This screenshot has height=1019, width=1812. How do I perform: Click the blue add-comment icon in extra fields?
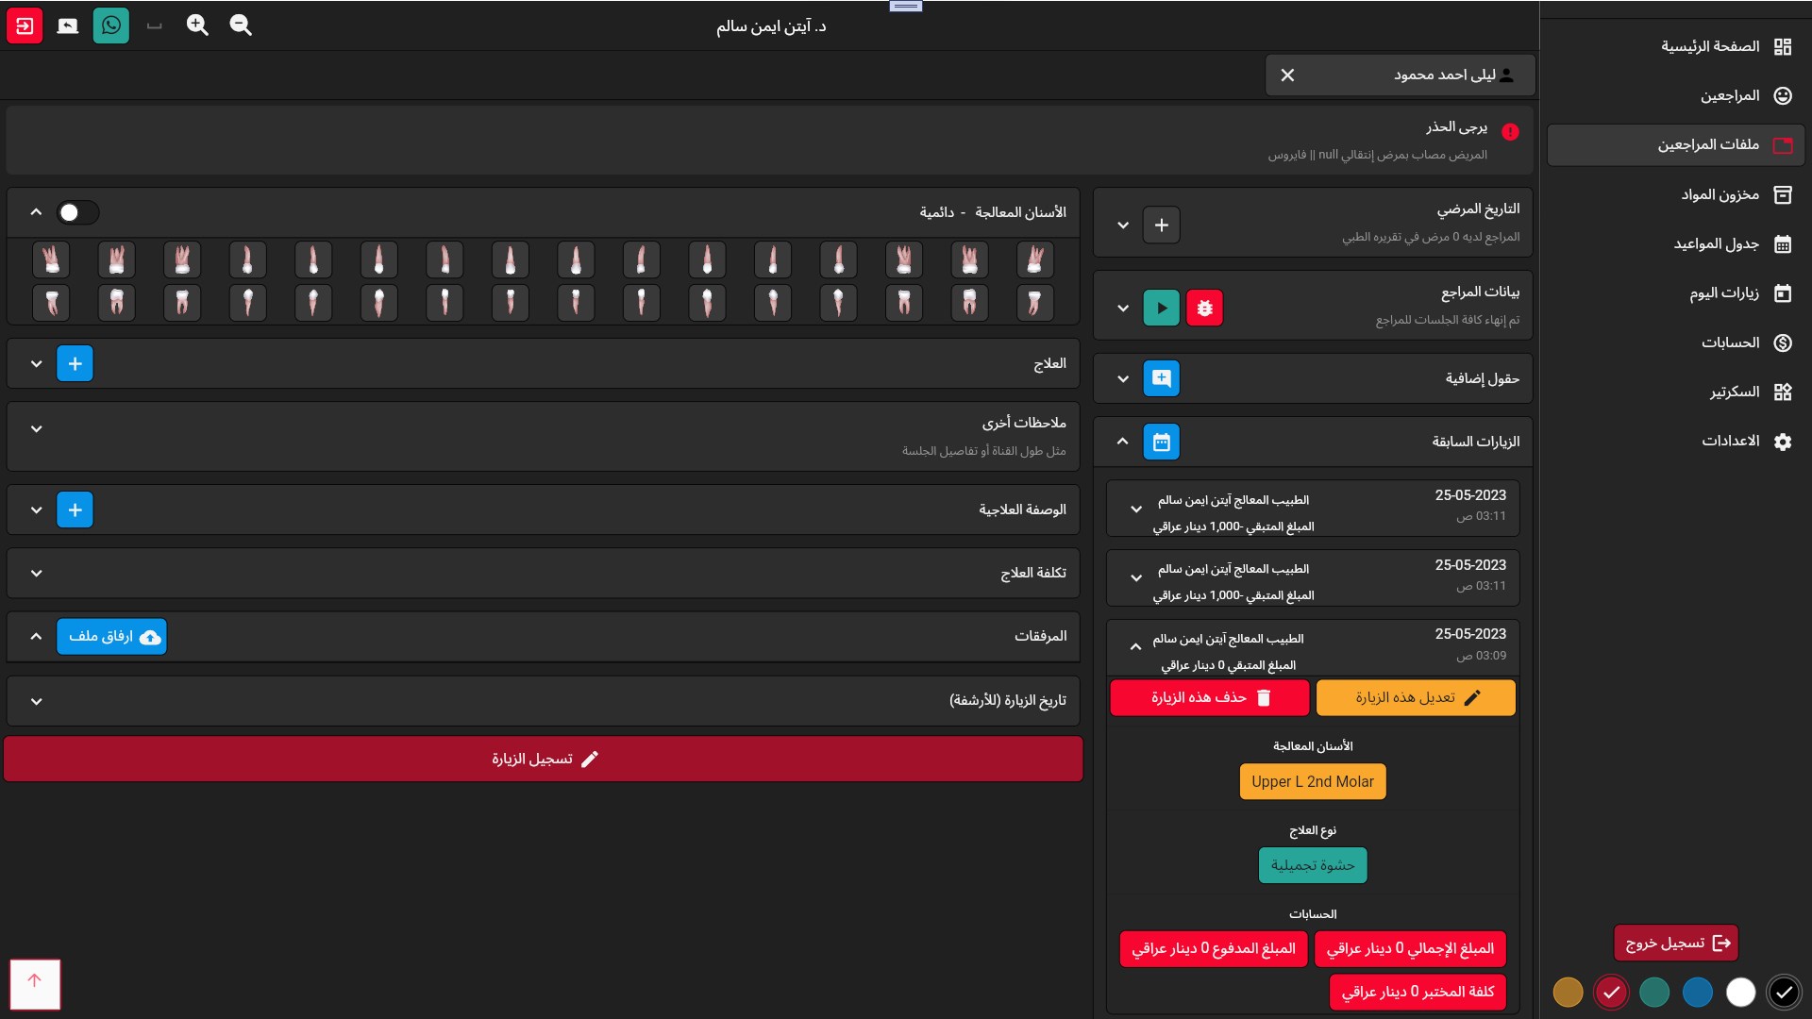click(1161, 378)
